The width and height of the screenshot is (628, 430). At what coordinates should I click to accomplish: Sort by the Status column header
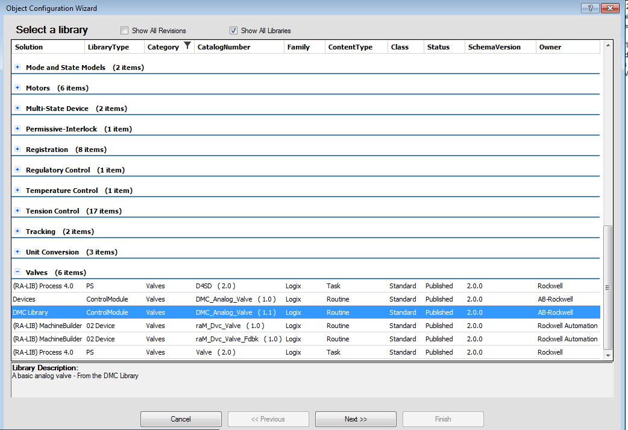(444, 47)
